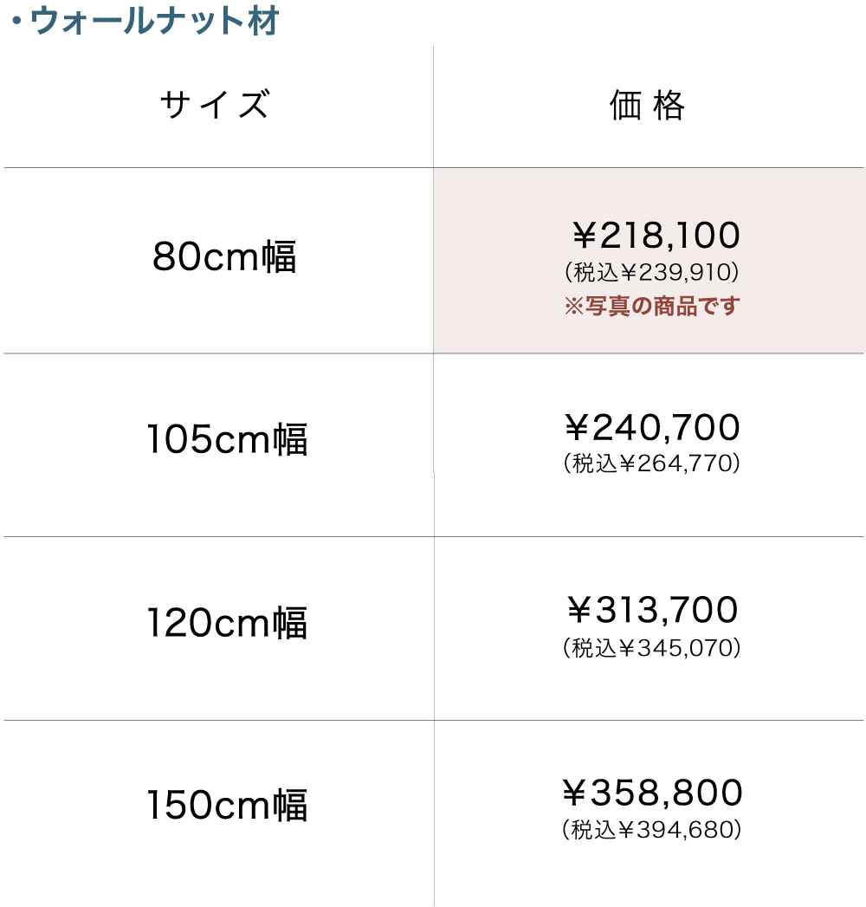866x907 pixels.
Task: Click the ¥240,700 price
Action: [651, 428]
